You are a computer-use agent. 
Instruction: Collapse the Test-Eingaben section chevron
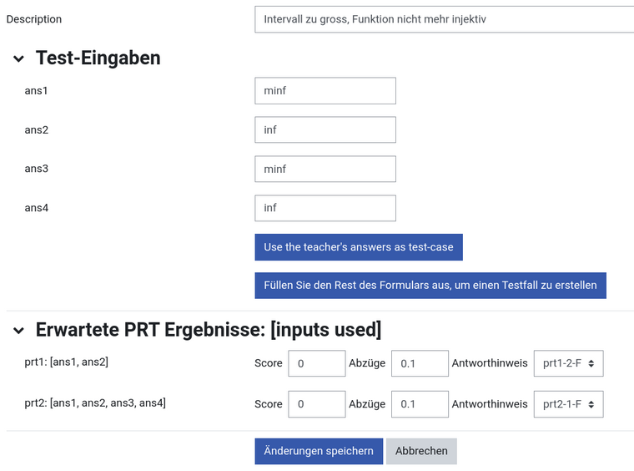(x=18, y=59)
